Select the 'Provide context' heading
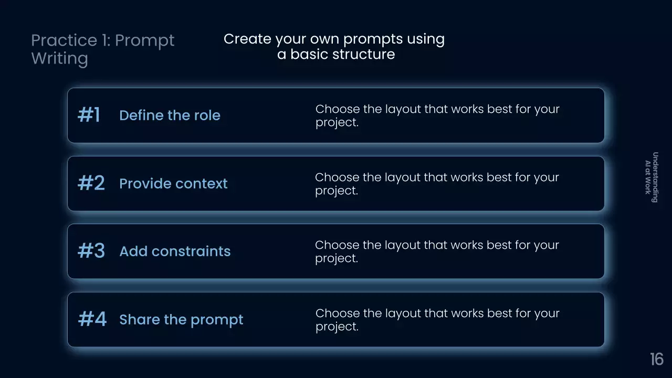Screen dimensions: 672x378 (173, 184)
